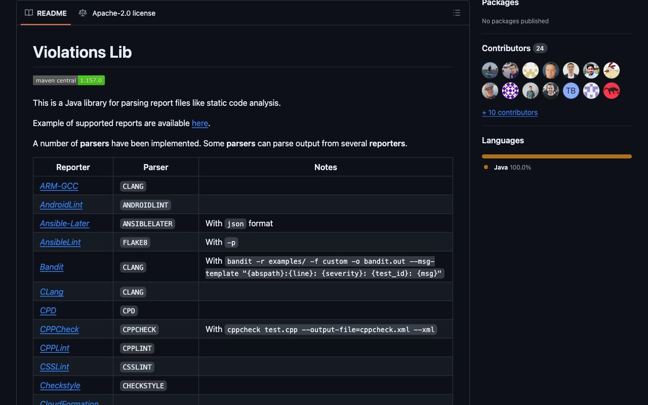Switch to the Apache-2.0 license tab

[117, 13]
